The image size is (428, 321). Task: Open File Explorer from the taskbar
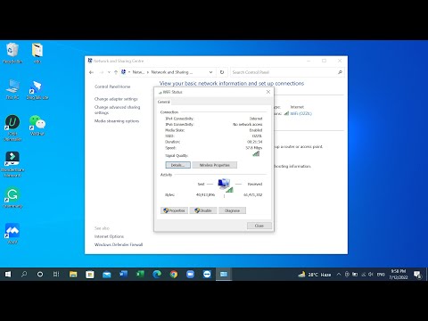tap(73, 274)
